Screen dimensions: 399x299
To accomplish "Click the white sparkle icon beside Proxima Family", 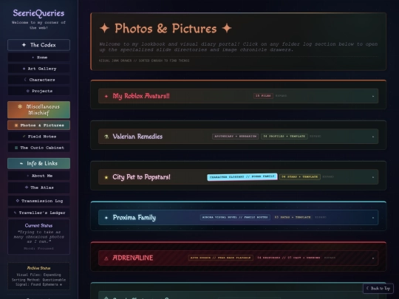I will 106,218.
